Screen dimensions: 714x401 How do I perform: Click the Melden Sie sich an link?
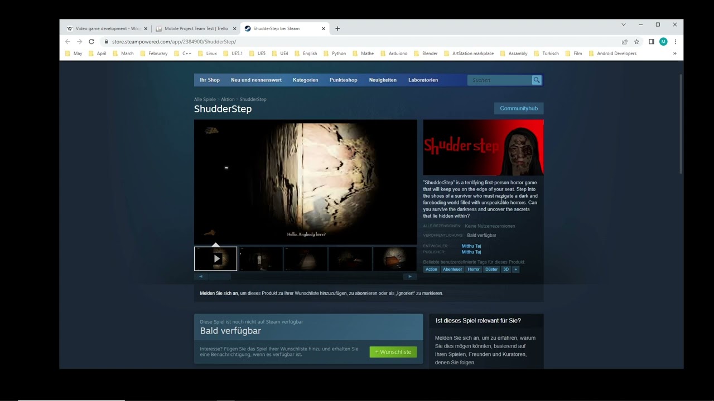pyautogui.click(x=219, y=294)
